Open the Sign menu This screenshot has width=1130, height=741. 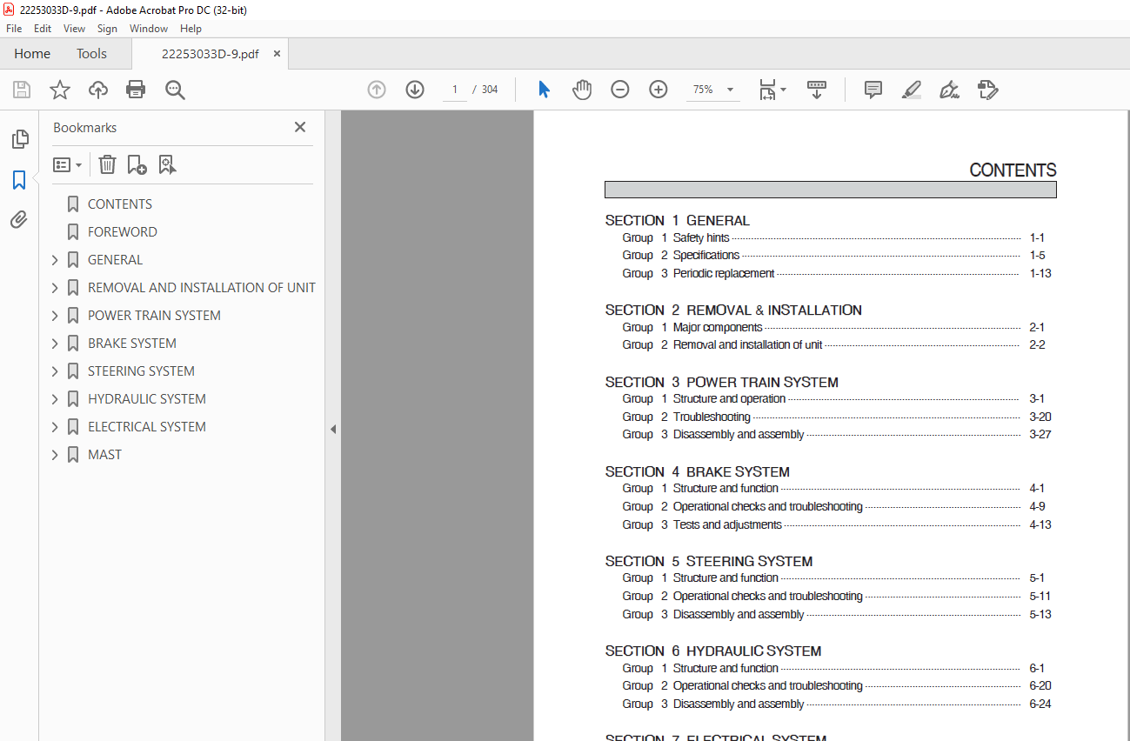click(x=107, y=29)
